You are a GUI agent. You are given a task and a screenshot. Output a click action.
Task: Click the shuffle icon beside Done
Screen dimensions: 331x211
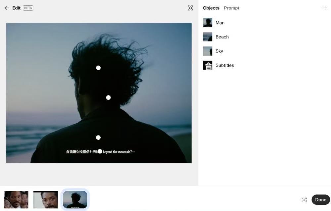point(304,199)
